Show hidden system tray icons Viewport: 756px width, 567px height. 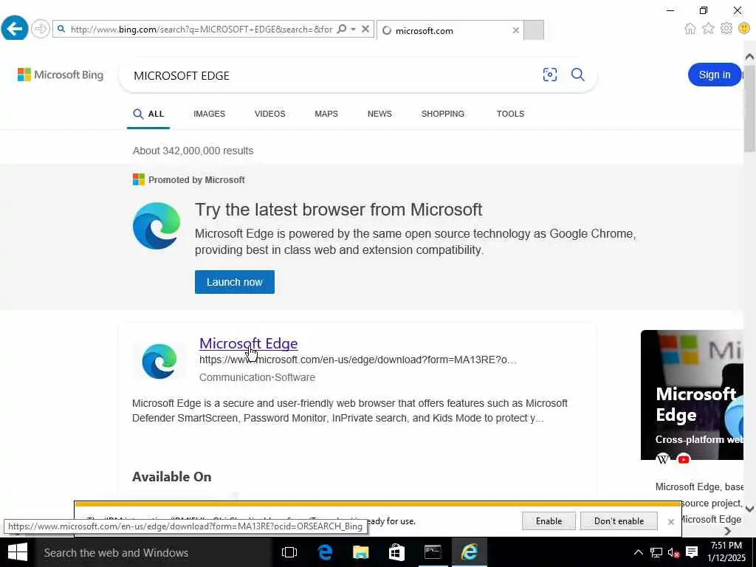(638, 552)
